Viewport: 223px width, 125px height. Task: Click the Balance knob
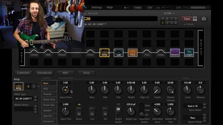[200, 90]
